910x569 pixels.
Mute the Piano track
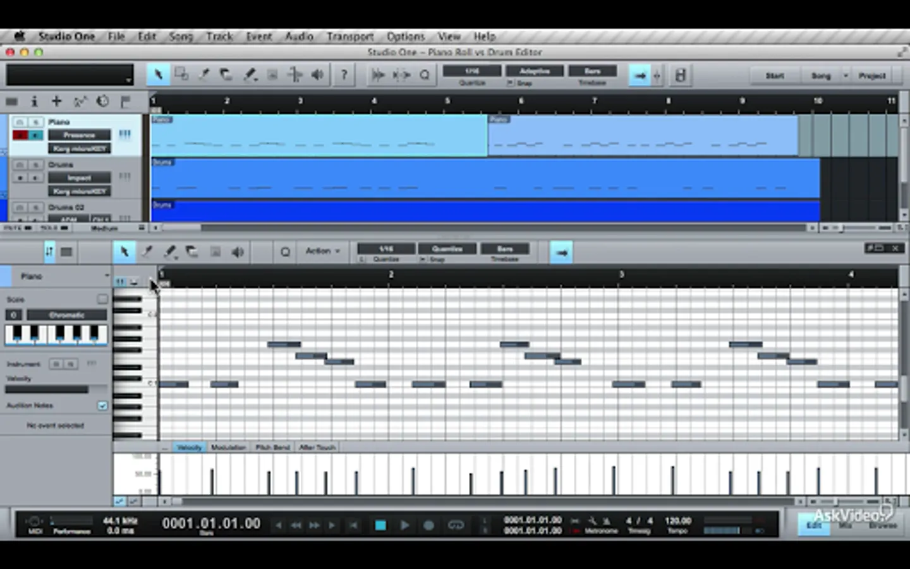pos(20,122)
